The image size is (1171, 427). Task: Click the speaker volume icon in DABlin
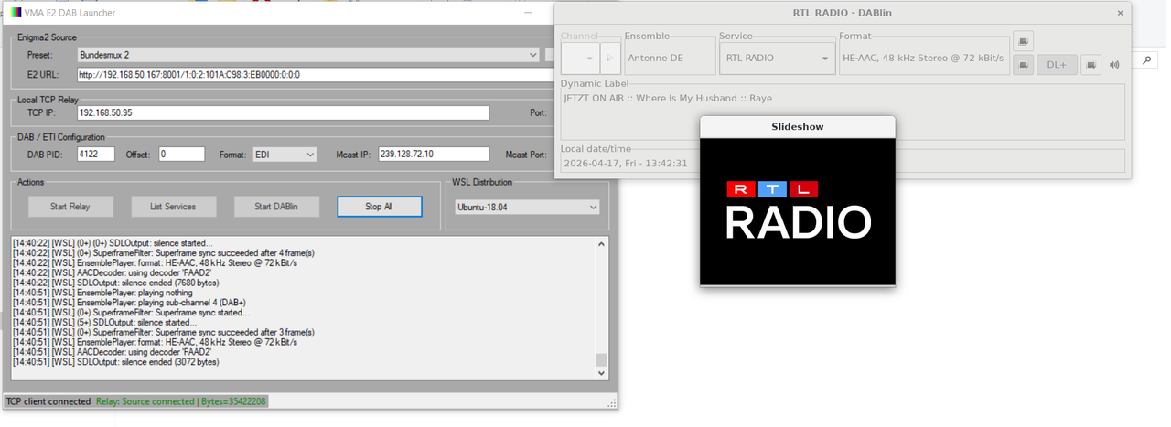point(1114,65)
